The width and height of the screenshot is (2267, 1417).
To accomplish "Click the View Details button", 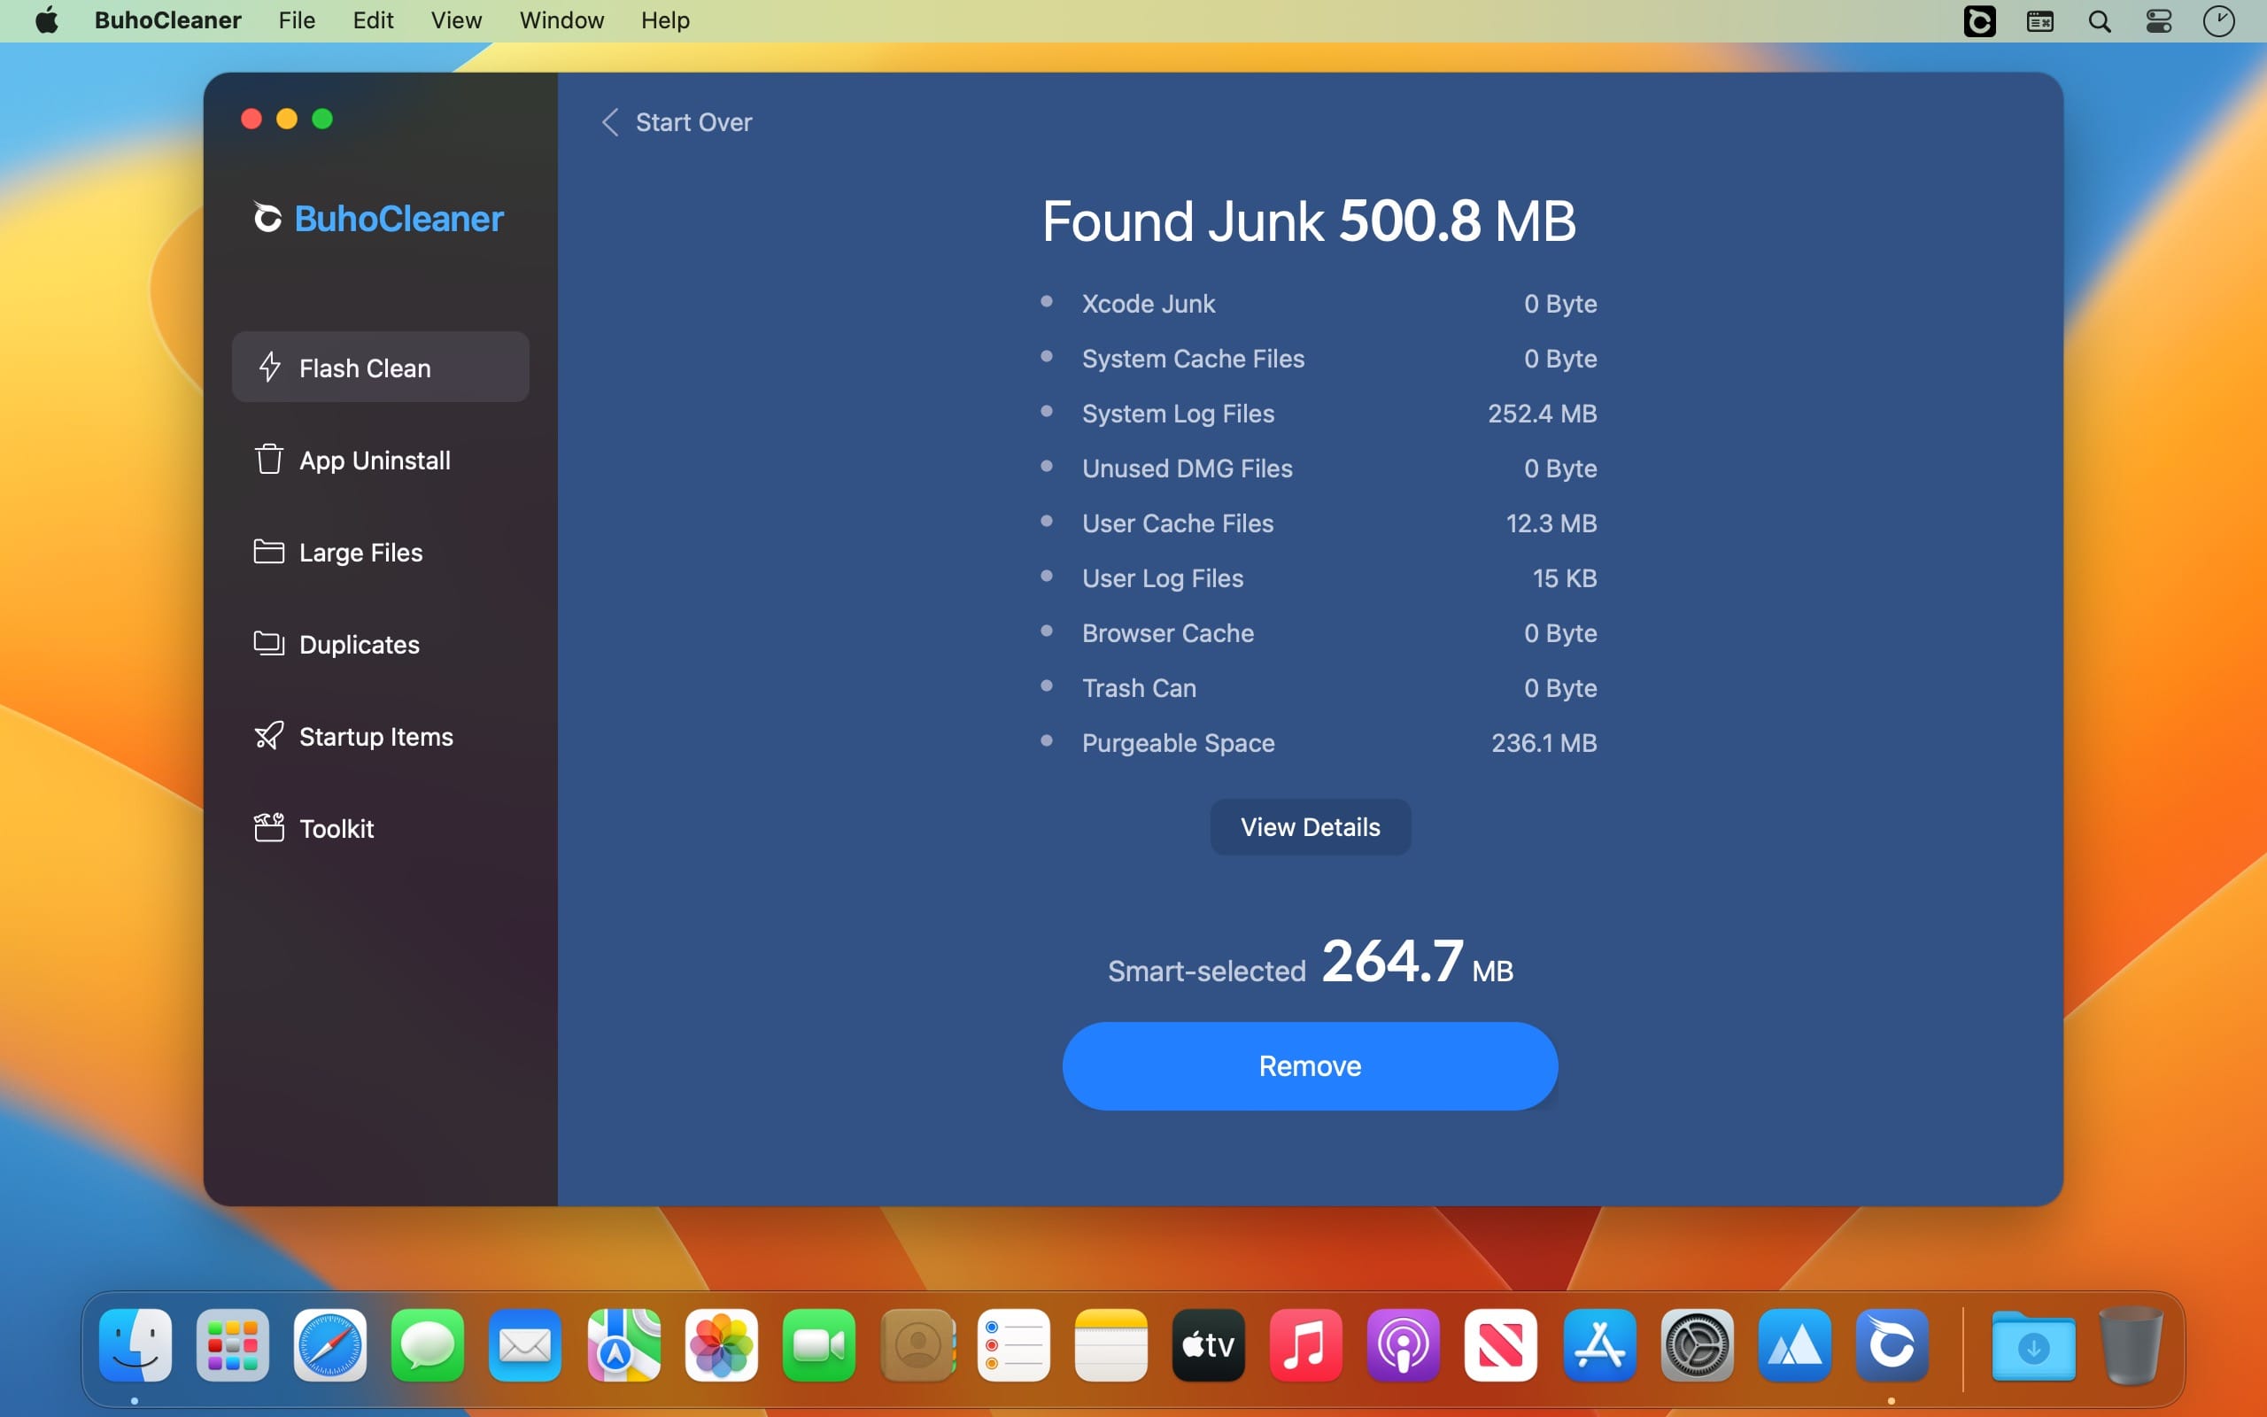I will pos(1310,826).
